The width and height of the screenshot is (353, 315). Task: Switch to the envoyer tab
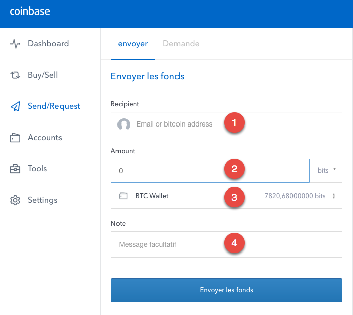(x=133, y=44)
